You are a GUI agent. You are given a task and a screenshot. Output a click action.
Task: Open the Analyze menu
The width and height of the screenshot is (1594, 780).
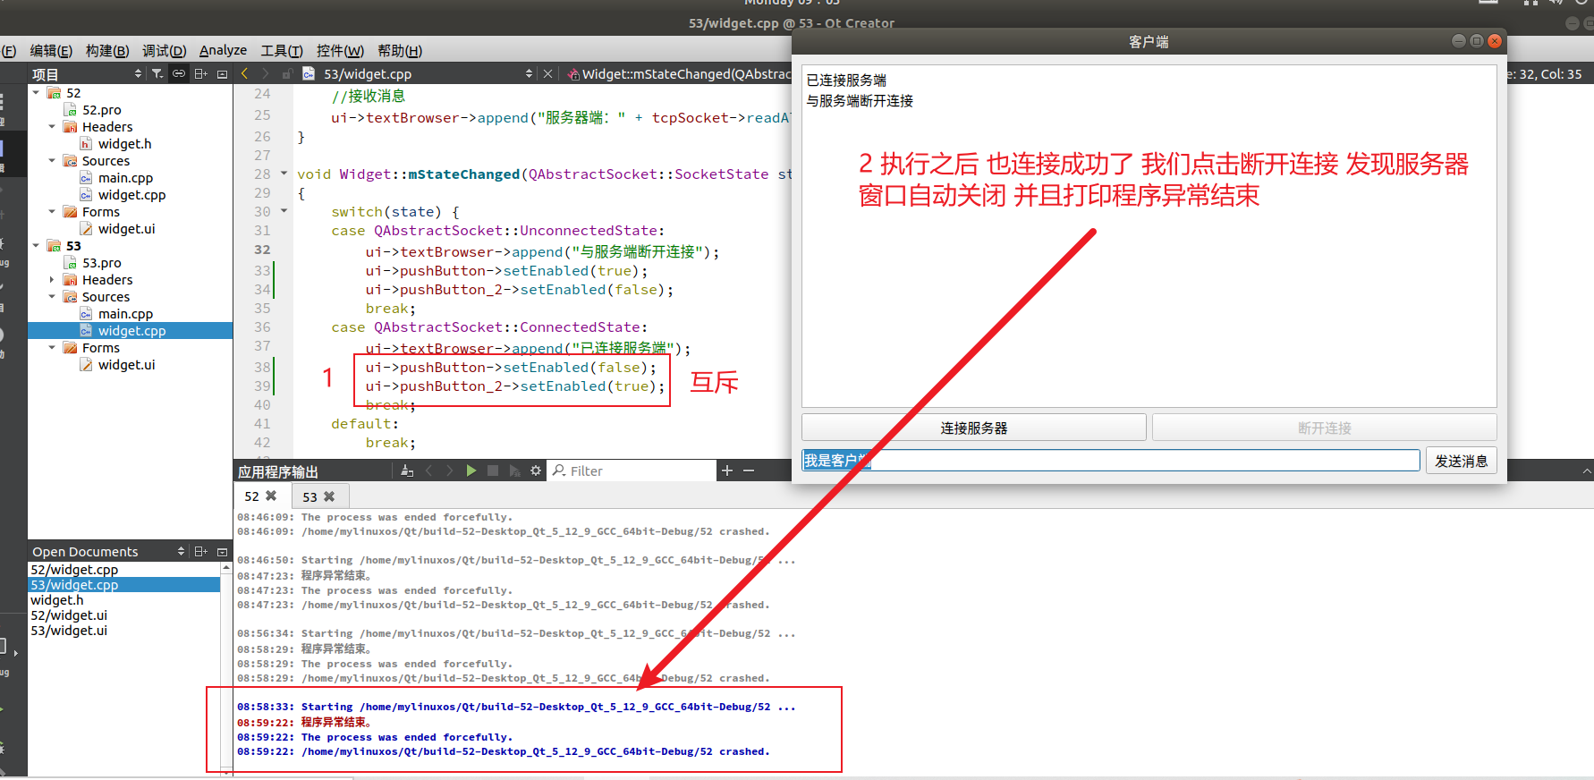point(223,50)
